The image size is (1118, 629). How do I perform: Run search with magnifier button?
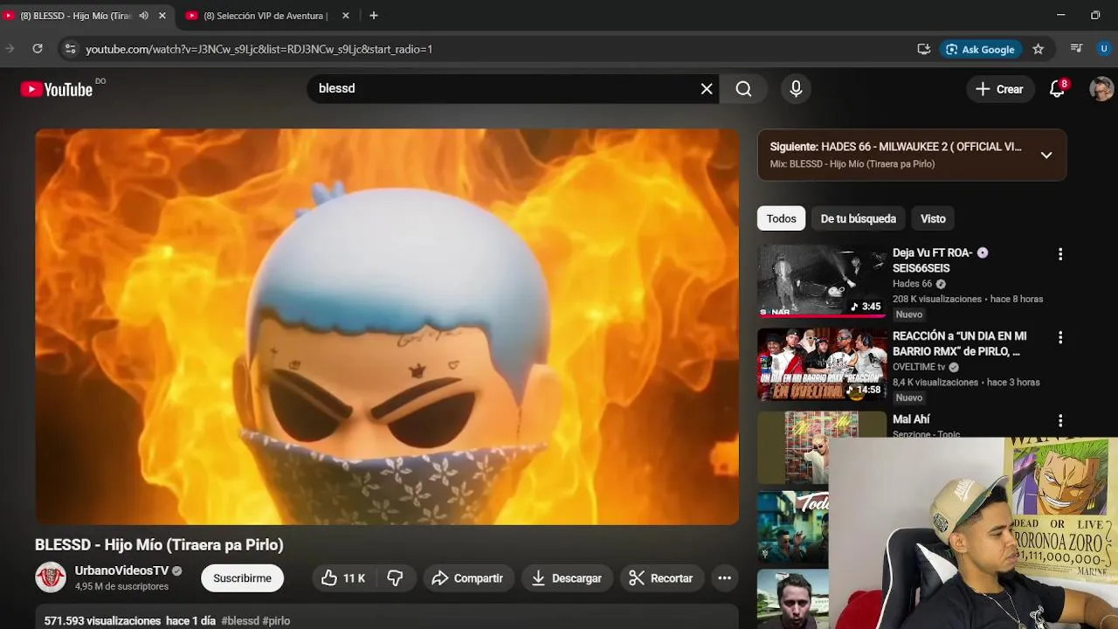[x=743, y=89]
